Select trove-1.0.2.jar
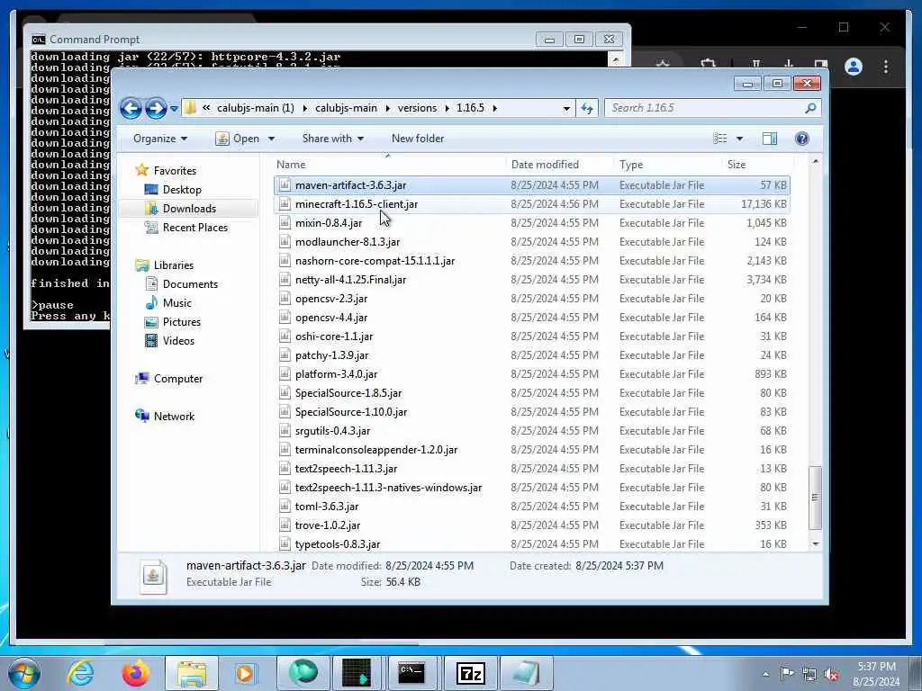 [x=531, y=525]
